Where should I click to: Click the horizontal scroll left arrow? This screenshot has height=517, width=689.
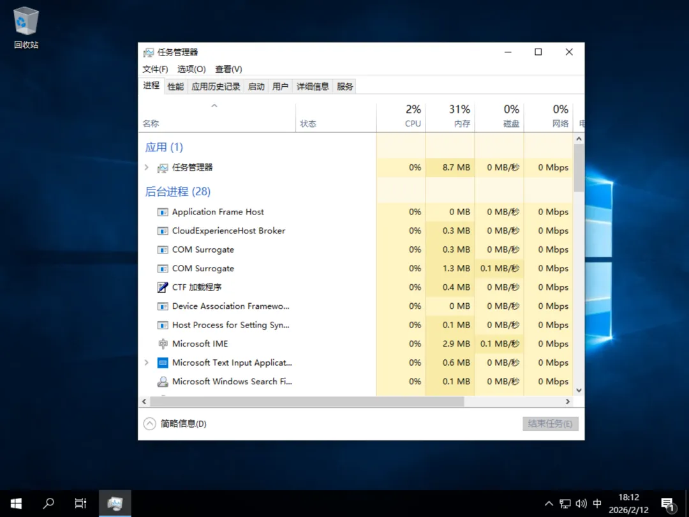click(x=144, y=401)
